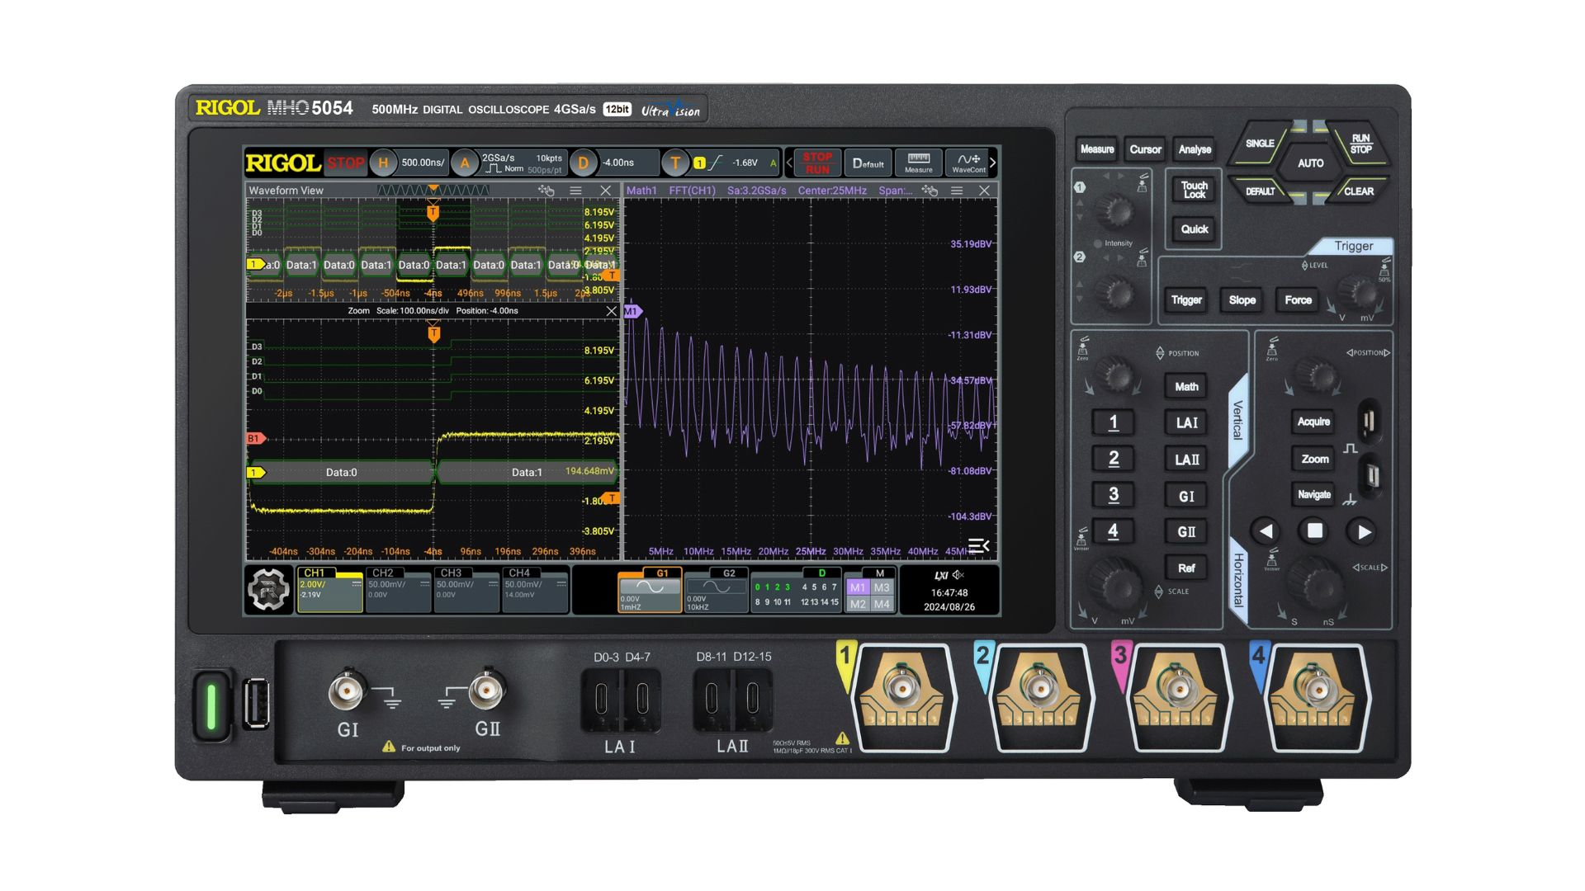Viewport: 1585px width, 891px height.
Task: Collapse the toolbar left arrow
Action: [790, 163]
